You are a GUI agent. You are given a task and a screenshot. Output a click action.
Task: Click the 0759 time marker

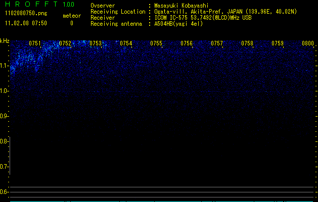click(x=278, y=43)
